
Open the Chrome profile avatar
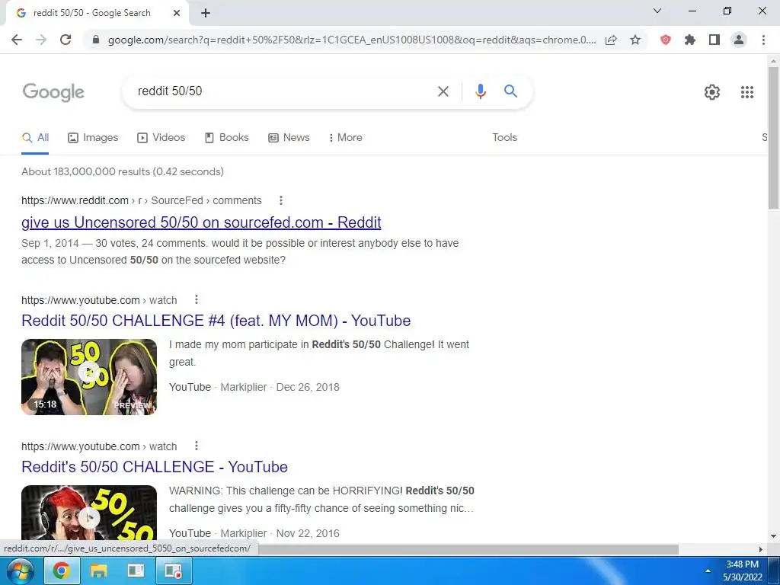coord(739,40)
